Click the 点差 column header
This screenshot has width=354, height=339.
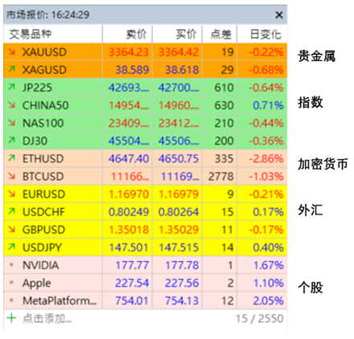(x=220, y=34)
